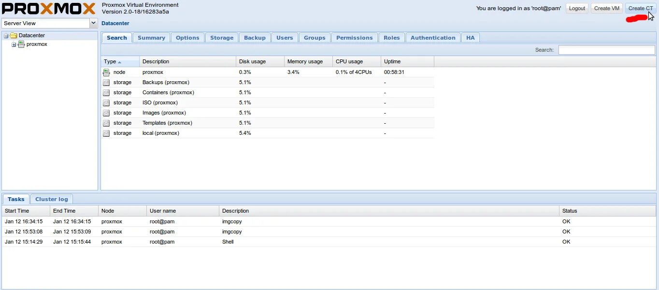This screenshot has width=659, height=290.
Task: Sort by Disk usage column
Action: [x=260, y=61]
